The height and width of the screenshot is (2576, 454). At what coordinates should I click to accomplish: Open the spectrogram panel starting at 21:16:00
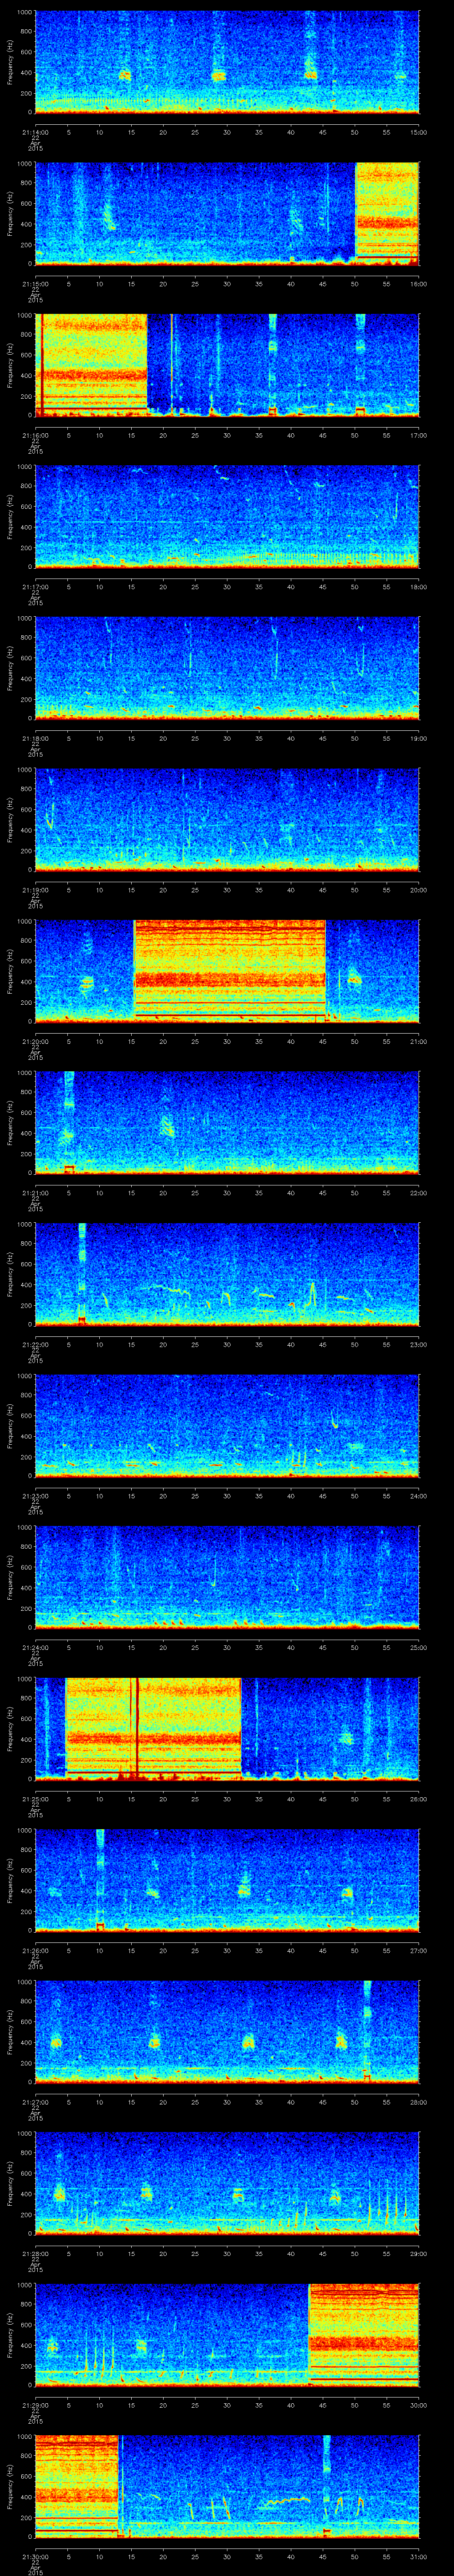pyautogui.click(x=227, y=365)
